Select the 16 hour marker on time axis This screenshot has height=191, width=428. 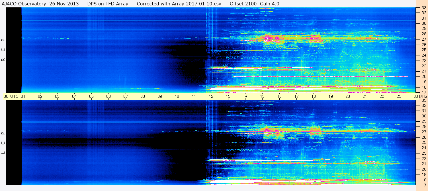[x=279, y=96]
